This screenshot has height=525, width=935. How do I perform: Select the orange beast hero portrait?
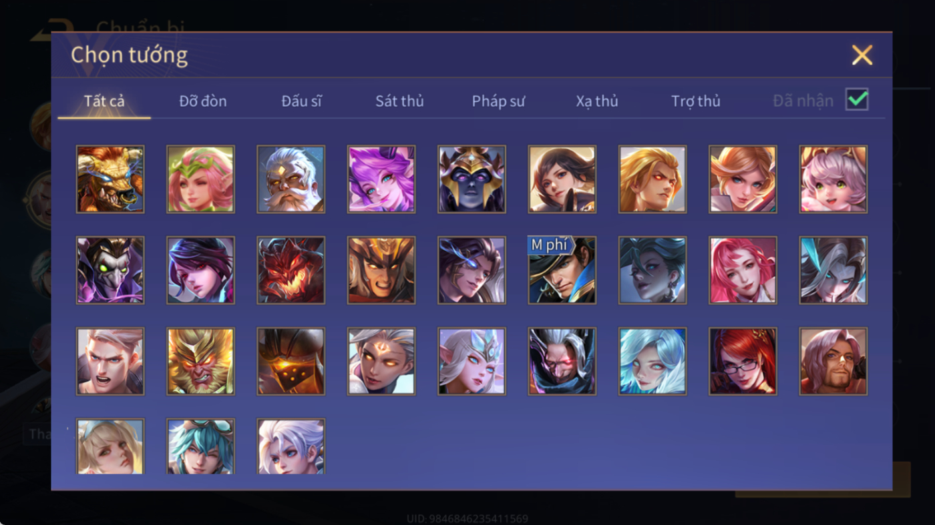click(x=110, y=179)
